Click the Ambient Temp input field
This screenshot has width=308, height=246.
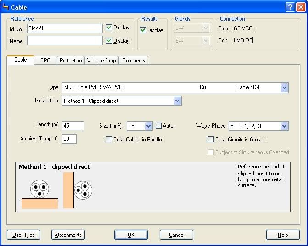pos(69,139)
